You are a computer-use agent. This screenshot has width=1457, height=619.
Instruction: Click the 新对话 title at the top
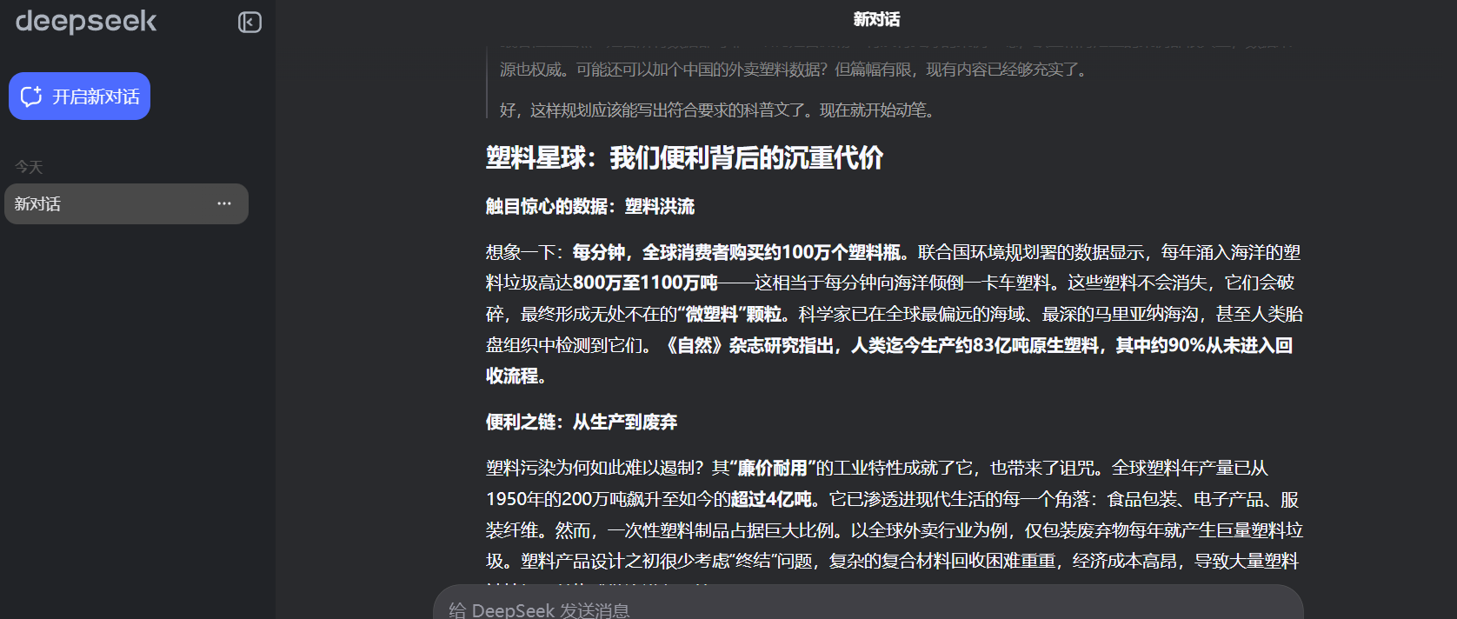click(876, 19)
